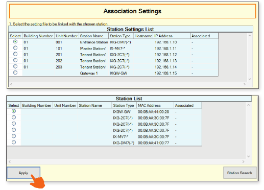Click the Station Search button
The width and height of the screenshot is (264, 190).
(x=239, y=173)
